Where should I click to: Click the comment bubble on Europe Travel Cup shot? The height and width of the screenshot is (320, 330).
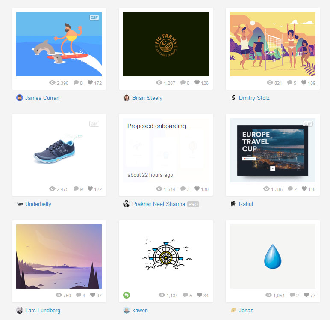pyautogui.click(x=290, y=188)
